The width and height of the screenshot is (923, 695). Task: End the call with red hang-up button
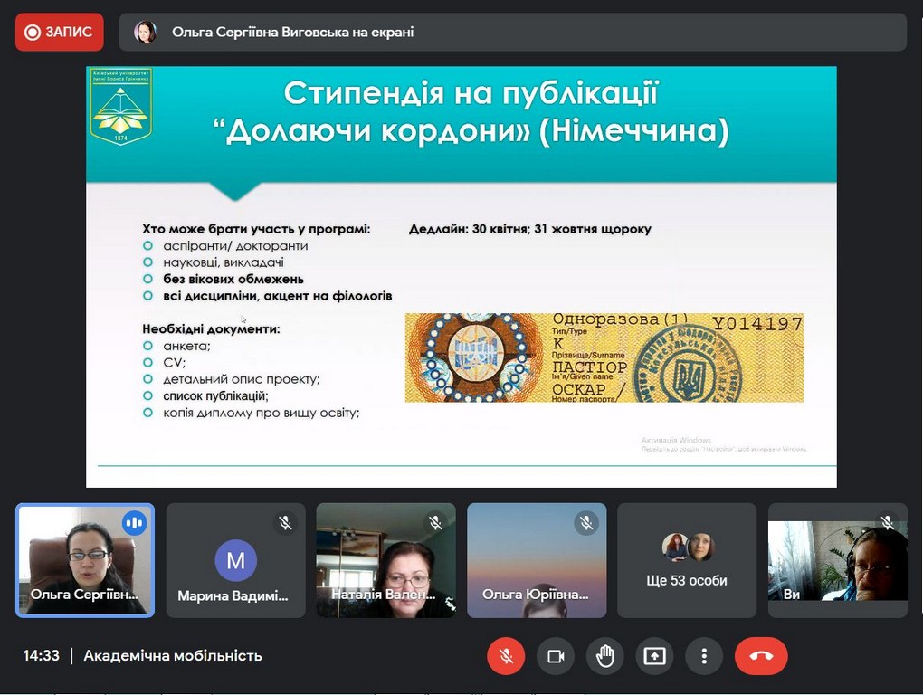(761, 656)
